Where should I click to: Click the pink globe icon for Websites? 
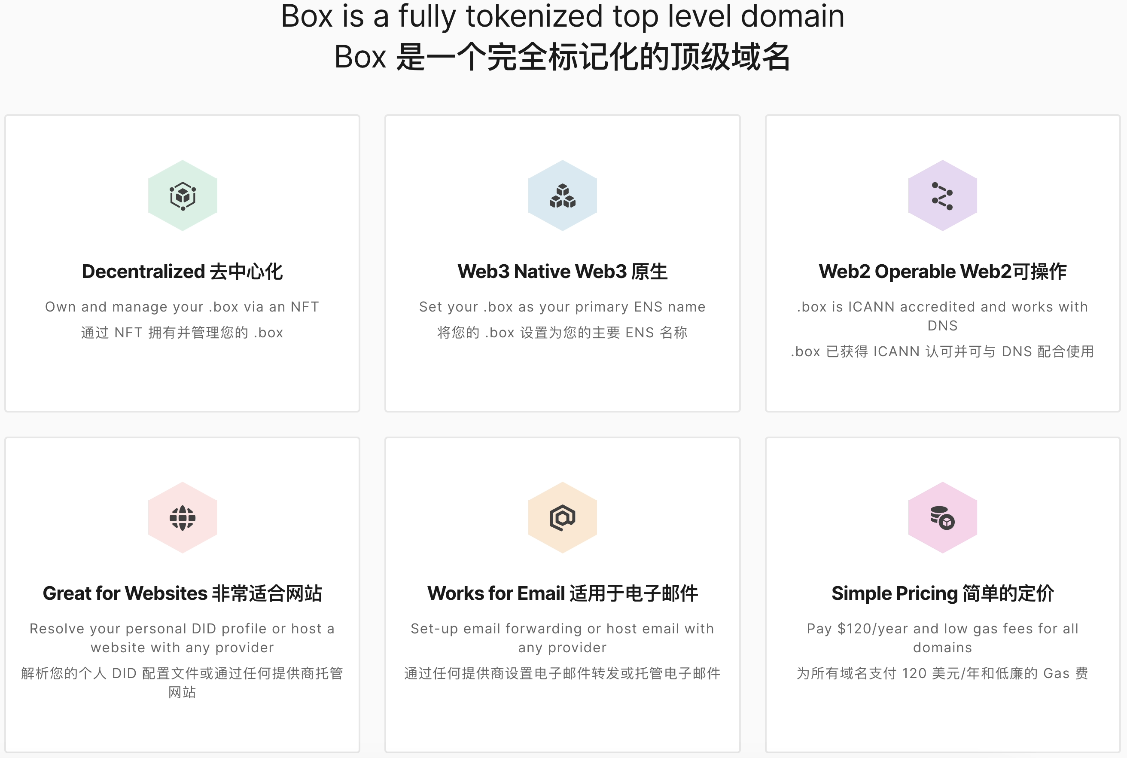point(183,517)
